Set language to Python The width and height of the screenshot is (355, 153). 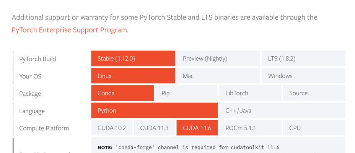155,111
